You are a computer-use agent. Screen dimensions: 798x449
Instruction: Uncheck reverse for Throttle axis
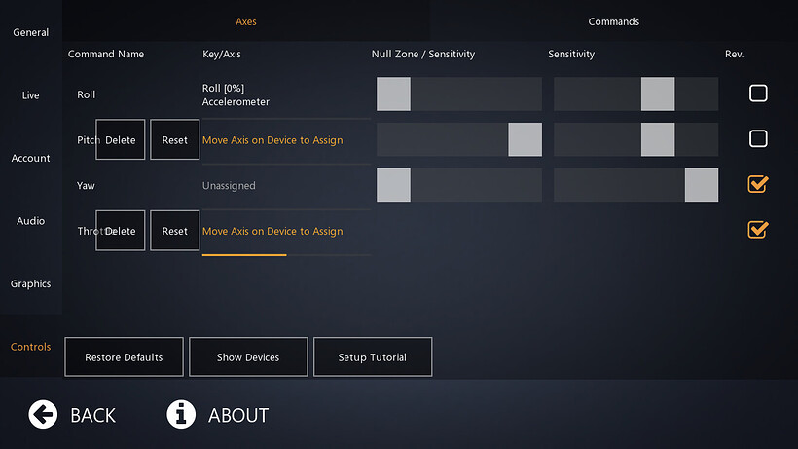(x=758, y=230)
